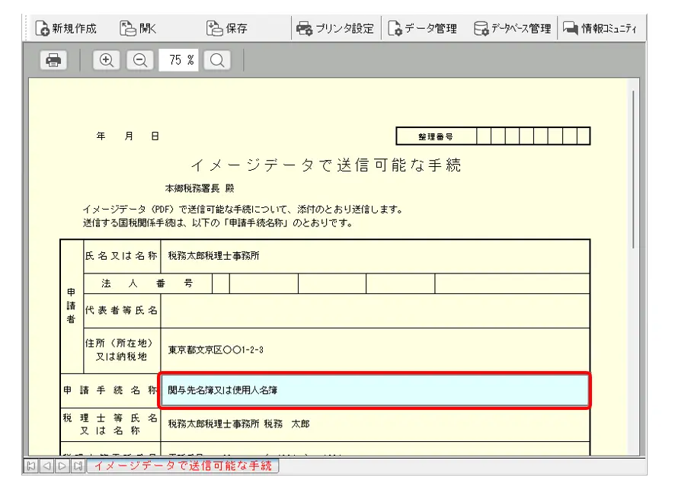The height and width of the screenshot is (493, 675).
Task: Open the 情報コミュニティ panel
Action: [x=601, y=29]
